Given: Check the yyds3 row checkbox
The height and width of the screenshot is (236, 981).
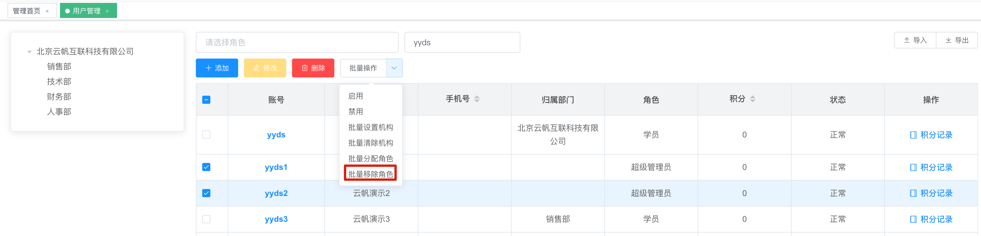Looking at the screenshot, I should [206, 219].
